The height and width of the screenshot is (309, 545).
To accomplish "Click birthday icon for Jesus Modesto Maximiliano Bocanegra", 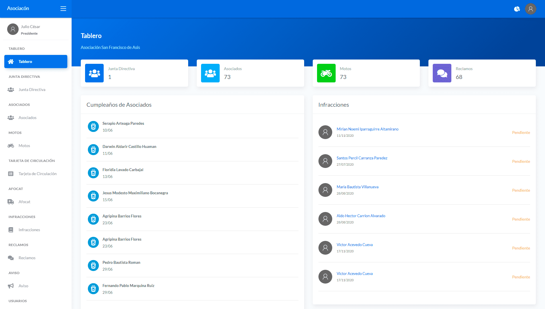I will 93,196.
